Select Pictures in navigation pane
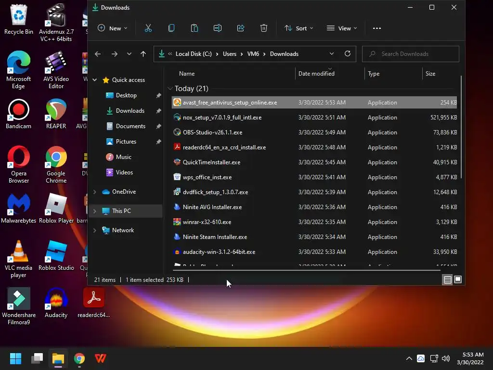The height and width of the screenshot is (370, 493). point(126,142)
